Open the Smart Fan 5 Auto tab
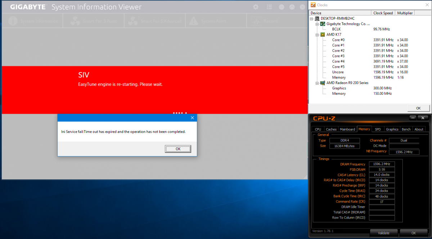Image resolution: width=432 pixels, height=239 pixels. pos(94,21)
